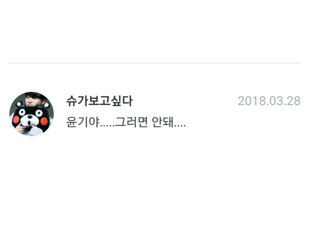
Task: Click the horizontal divider above the comment
Action: 155,63
